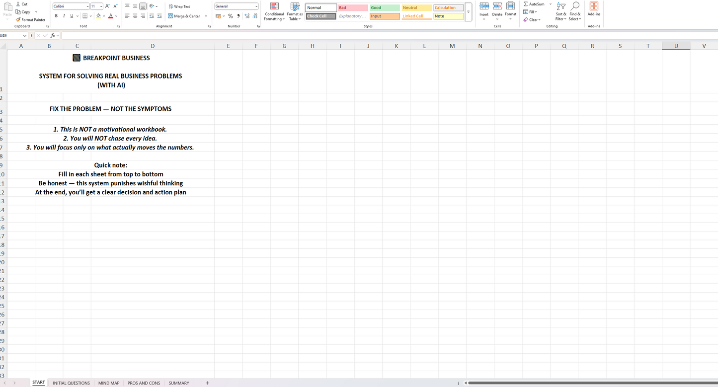Open the PROS AND CONS sheet tab

click(144, 383)
